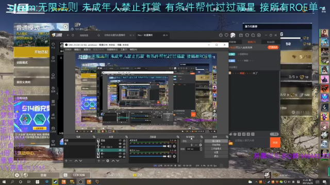Toggle visibility of 文本 (GDI+) source

tap(120, 147)
